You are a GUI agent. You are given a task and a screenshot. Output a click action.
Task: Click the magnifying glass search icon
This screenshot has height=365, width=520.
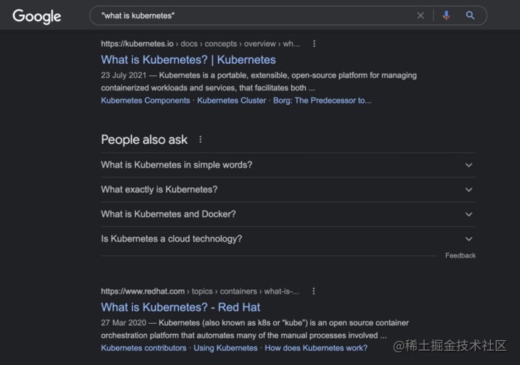click(470, 16)
